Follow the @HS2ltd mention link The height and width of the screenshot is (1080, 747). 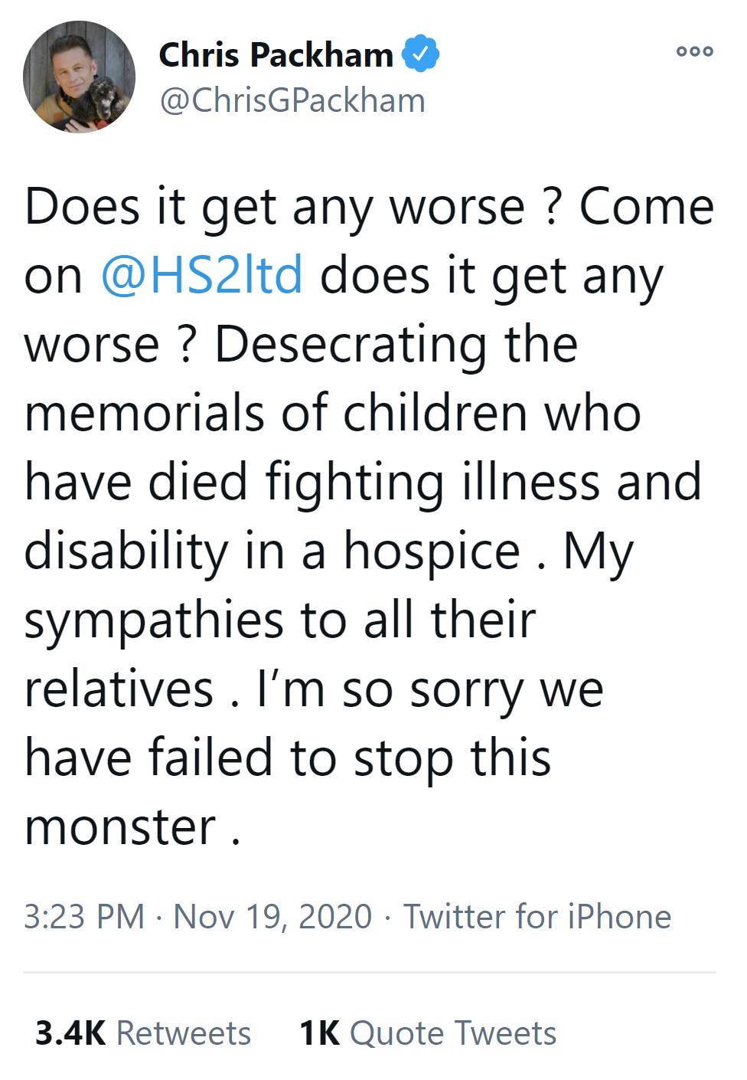202,275
